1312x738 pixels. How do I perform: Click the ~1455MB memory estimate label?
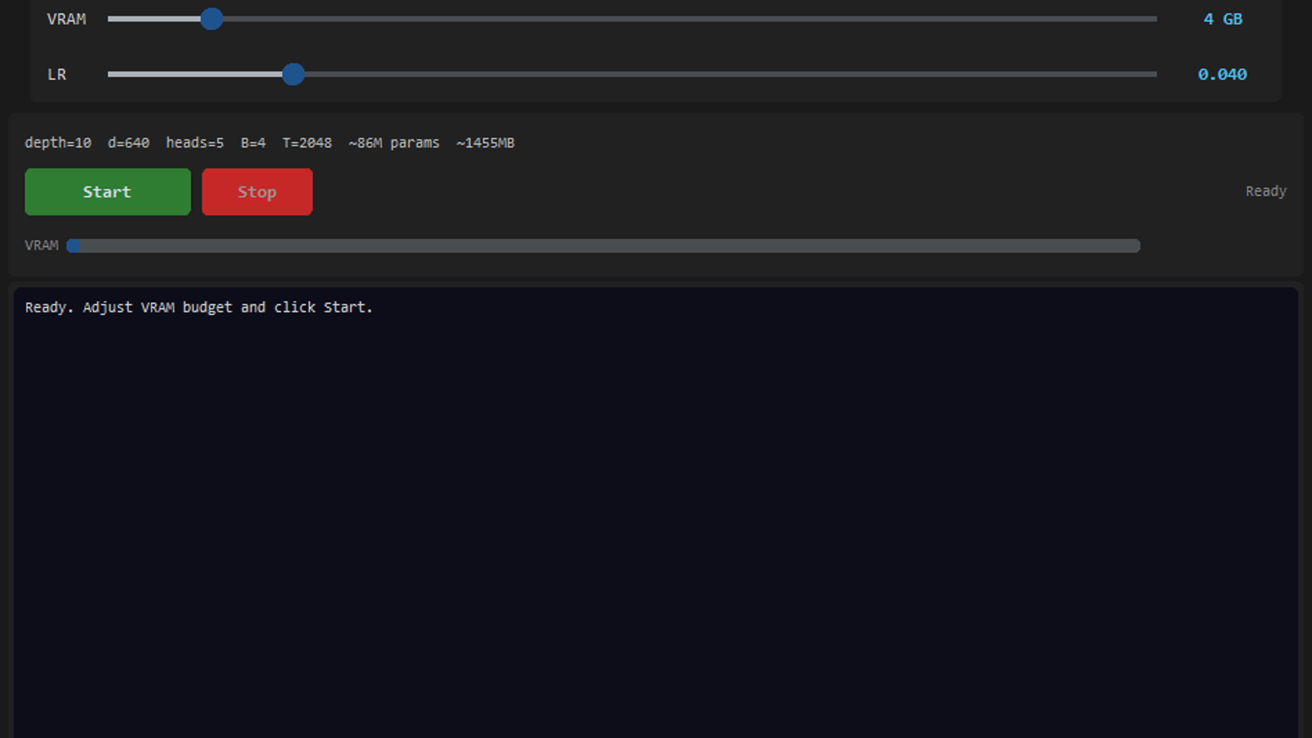485,143
